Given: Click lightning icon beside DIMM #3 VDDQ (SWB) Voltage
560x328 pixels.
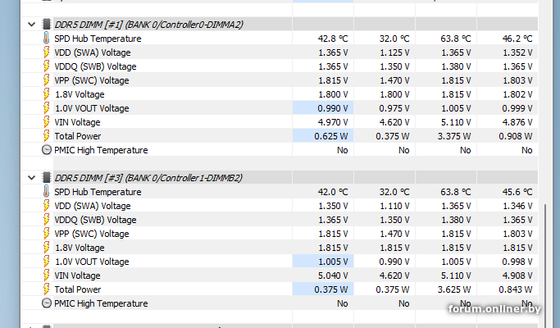Looking at the screenshot, I should (x=46, y=220).
